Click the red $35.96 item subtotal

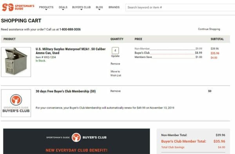point(215,53)
